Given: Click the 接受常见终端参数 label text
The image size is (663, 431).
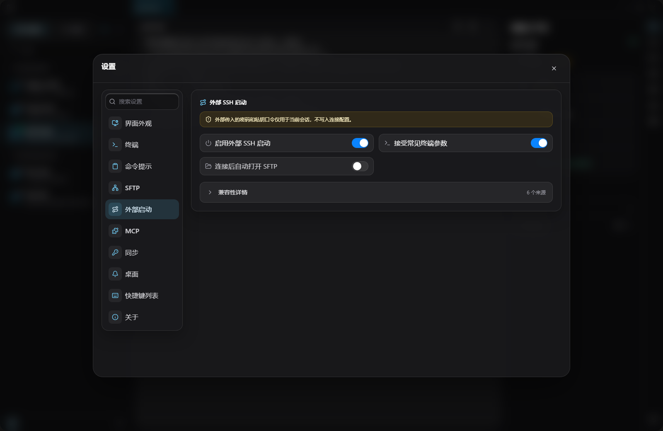Looking at the screenshot, I should [x=421, y=143].
